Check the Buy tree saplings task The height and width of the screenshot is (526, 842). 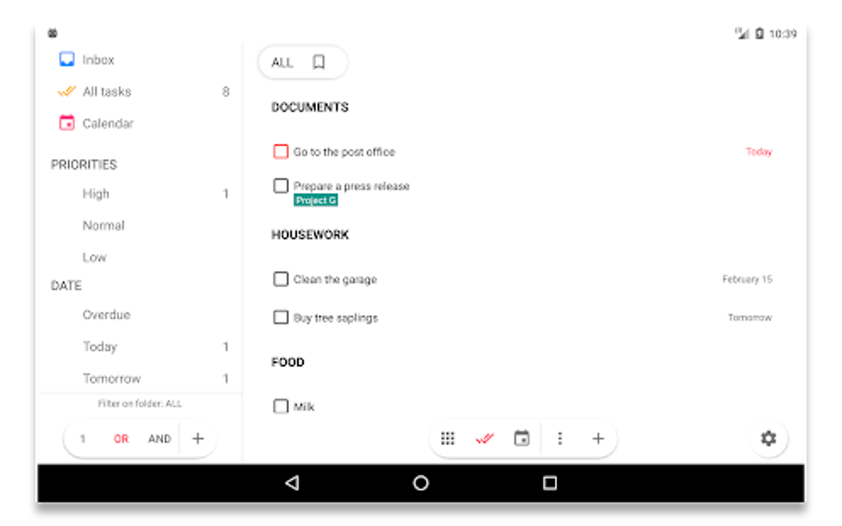click(281, 317)
